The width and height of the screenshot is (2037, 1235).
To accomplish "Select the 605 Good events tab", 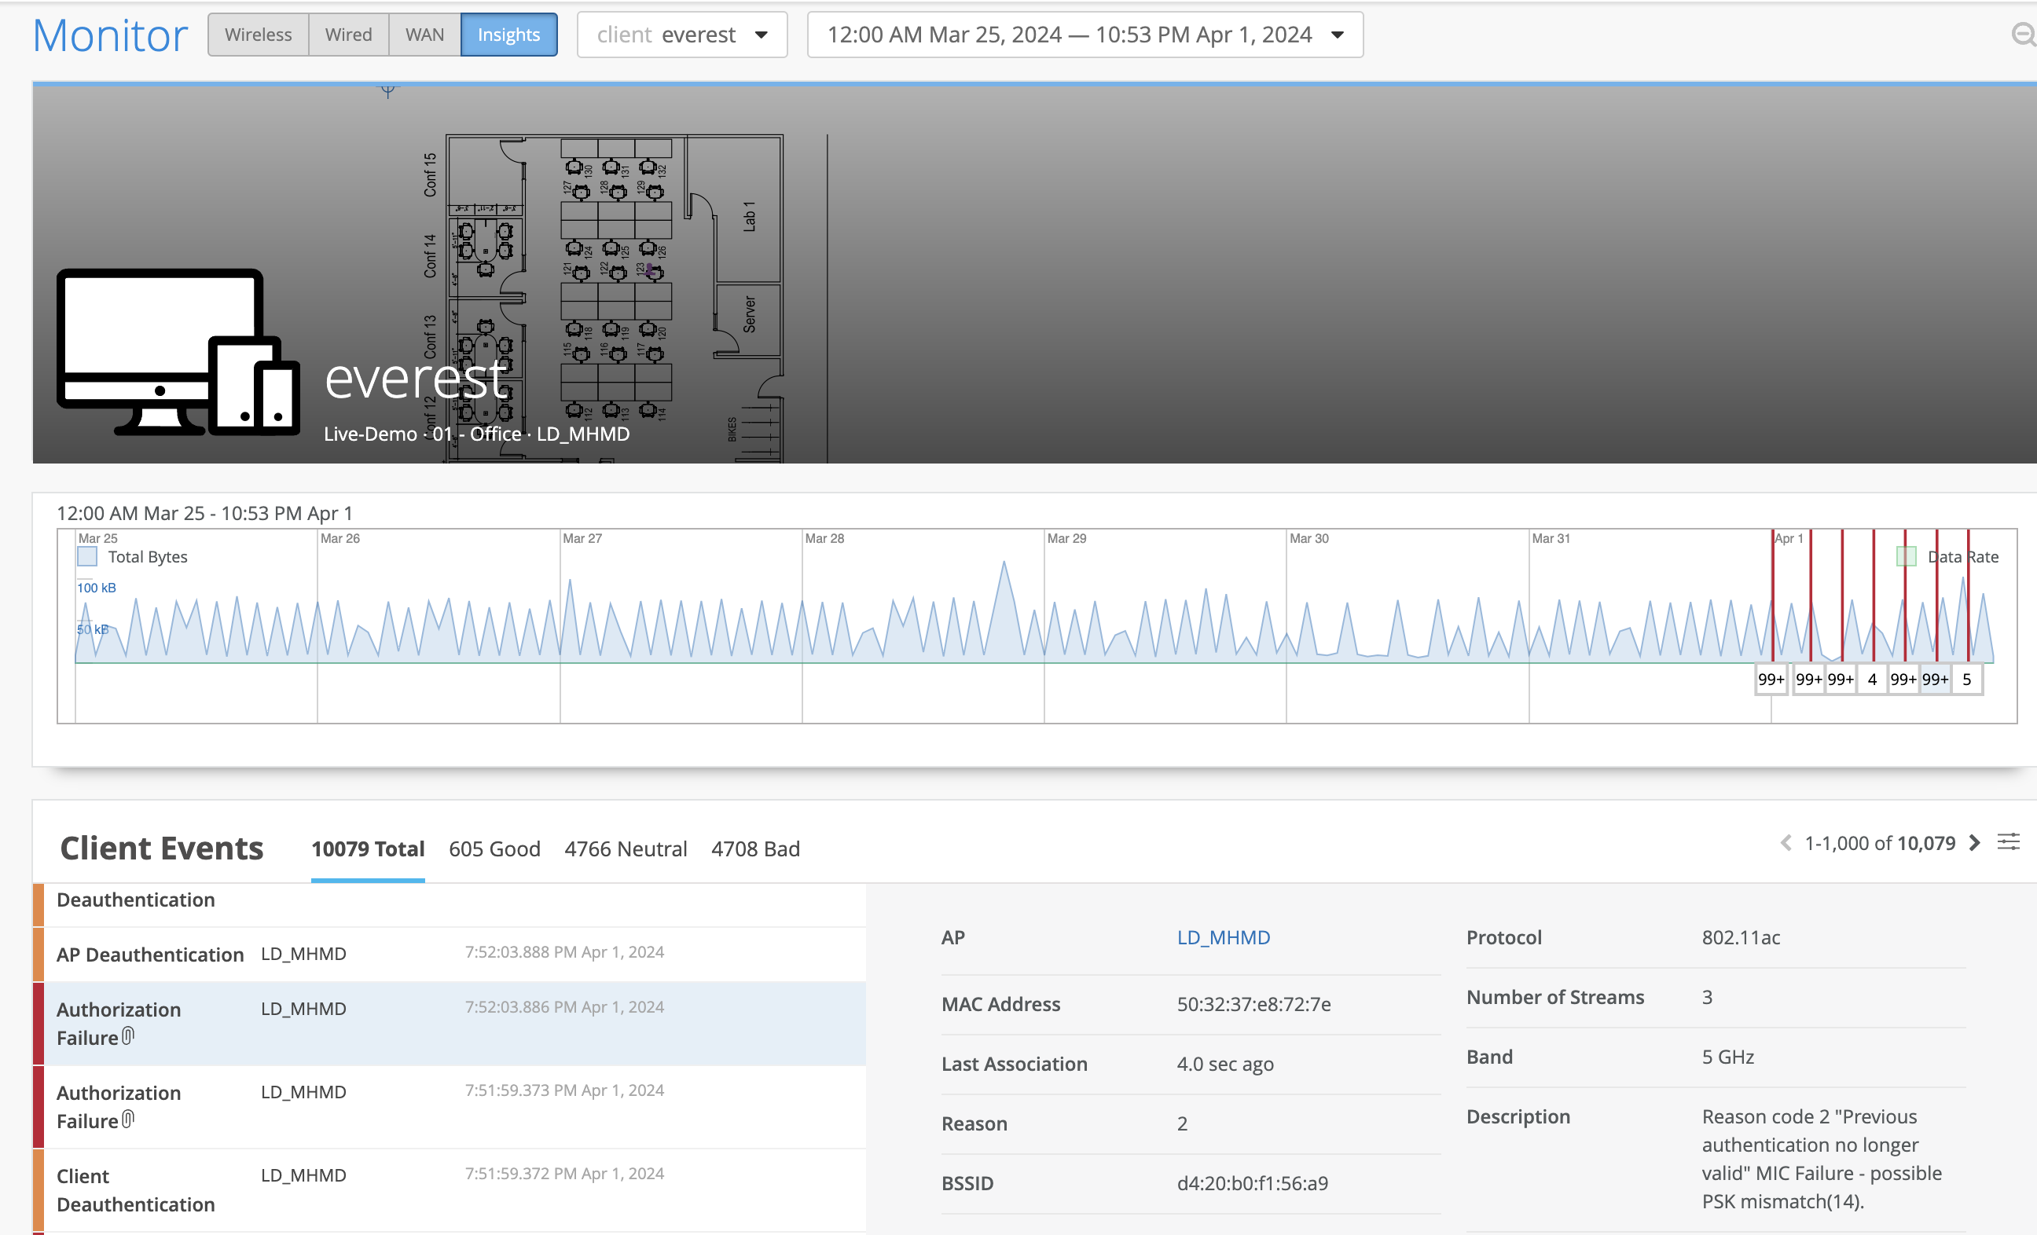I will pos(494,849).
